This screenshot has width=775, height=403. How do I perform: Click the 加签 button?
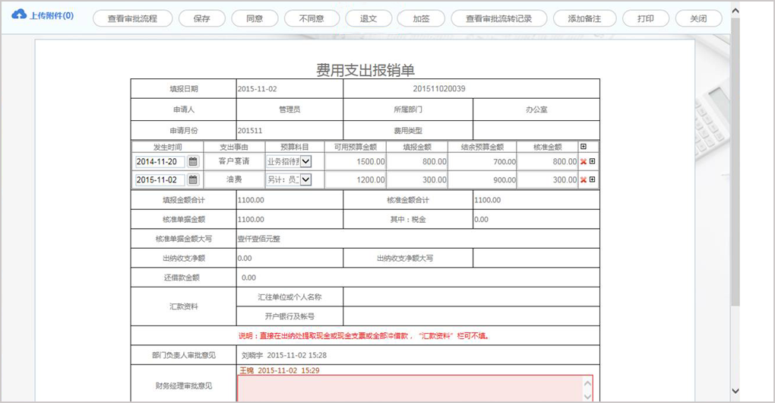click(x=421, y=19)
